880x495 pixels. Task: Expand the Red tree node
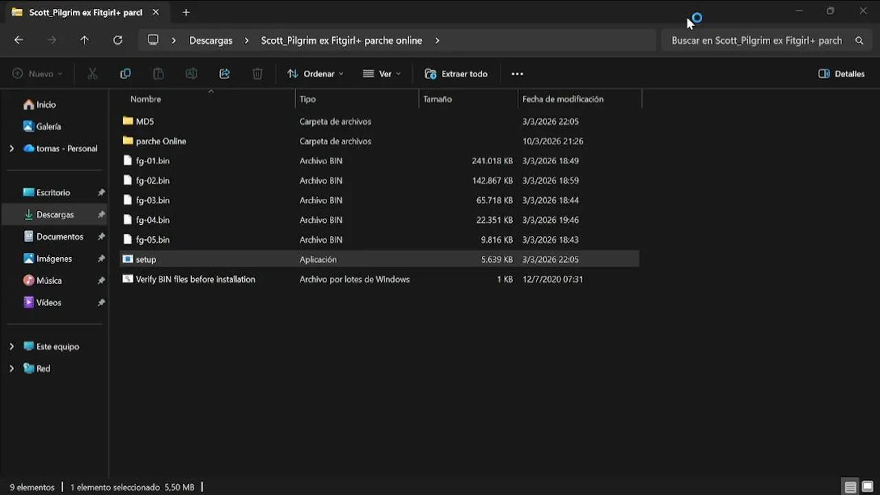[x=12, y=368]
